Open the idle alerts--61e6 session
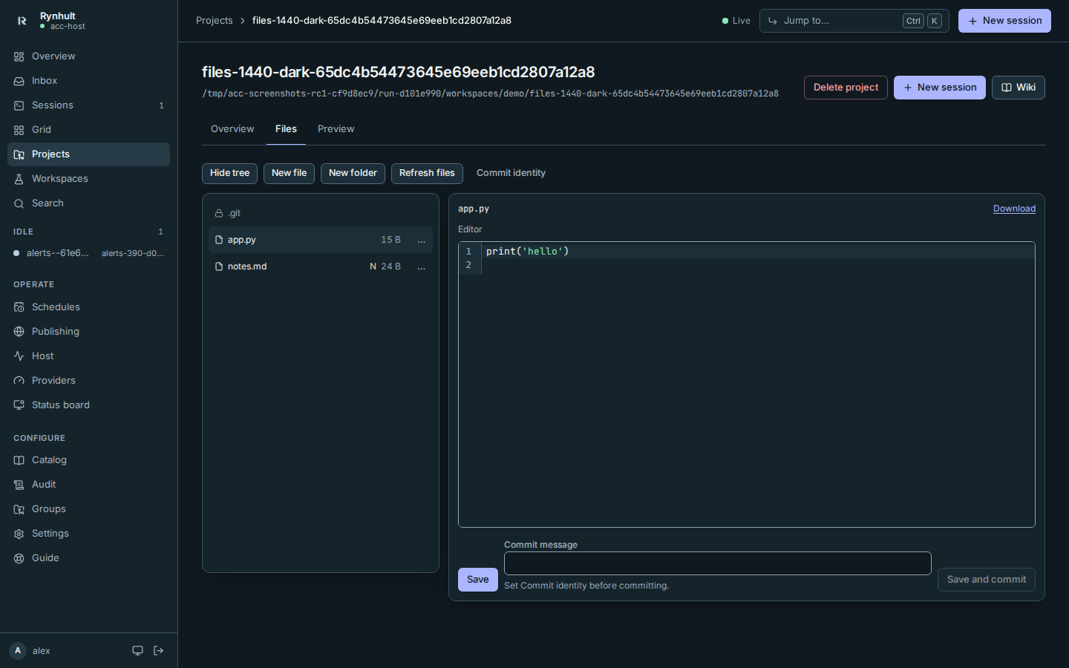Screen dimensions: 1069x668 click(88, 253)
